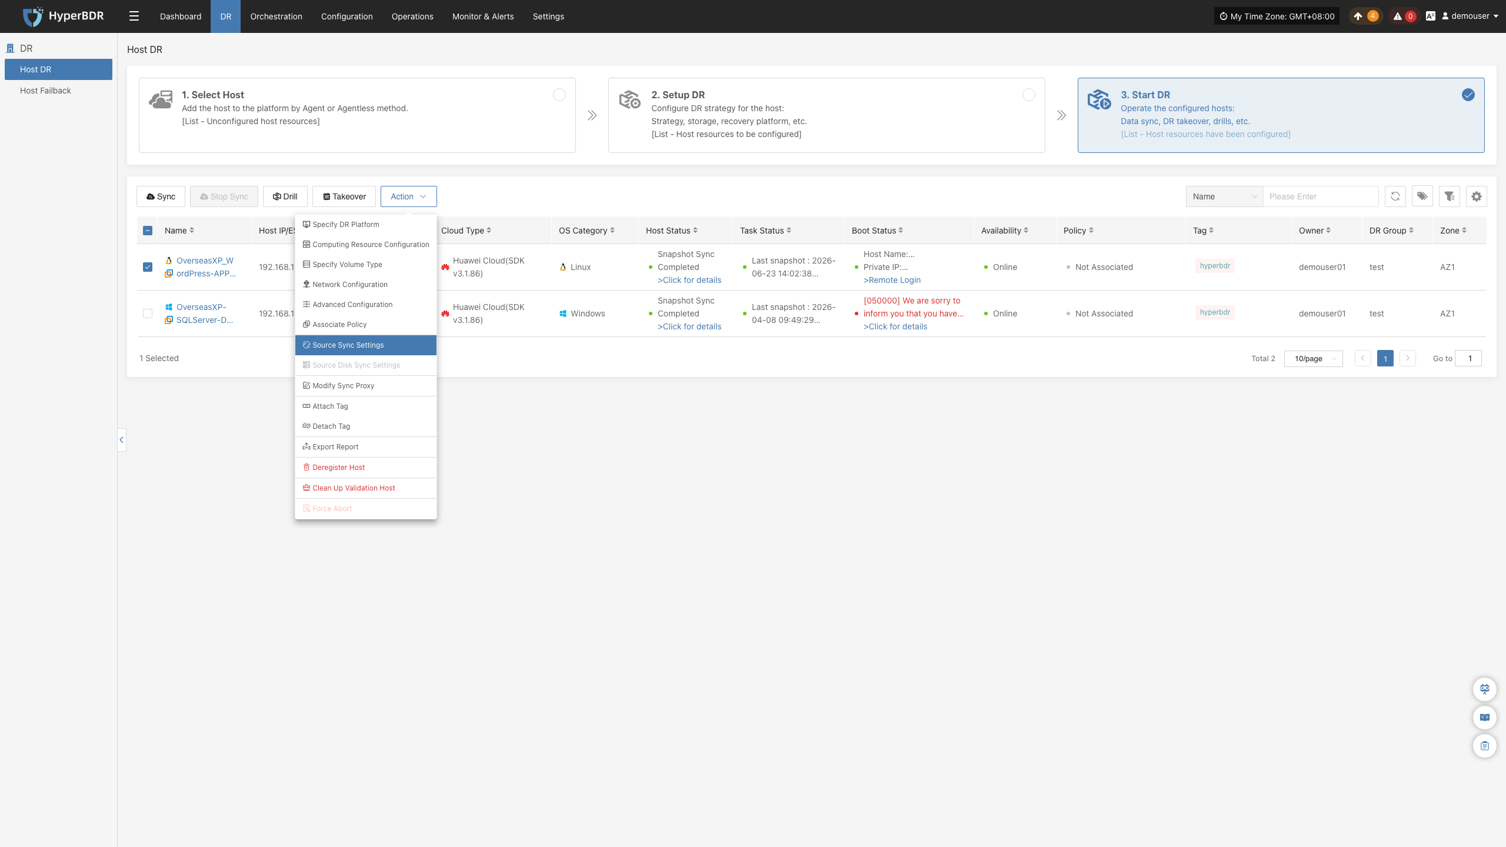Choose Specify DR Platform menu item
Image resolution: width=1506 pixels, height=847 pixels.
(366, 225)
